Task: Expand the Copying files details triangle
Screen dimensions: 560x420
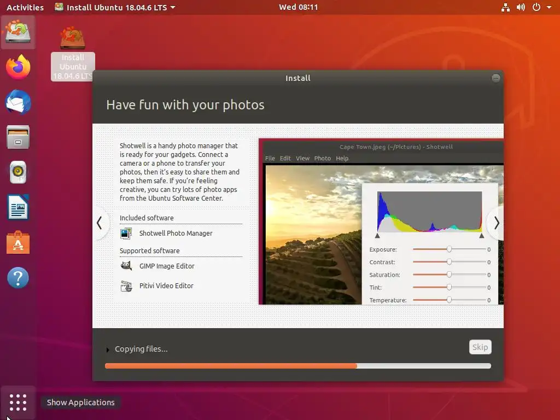Action: [108, 349]
